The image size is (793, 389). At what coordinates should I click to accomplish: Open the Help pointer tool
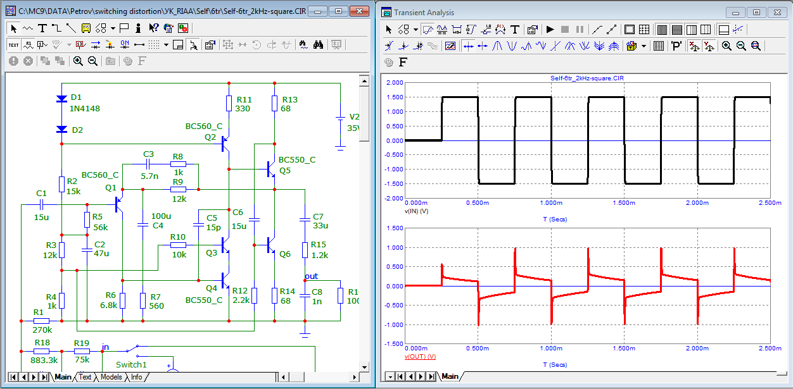pos(153,28)
